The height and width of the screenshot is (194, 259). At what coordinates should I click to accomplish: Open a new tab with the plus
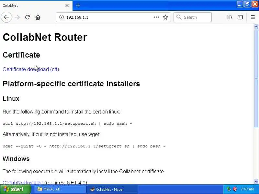78,5
